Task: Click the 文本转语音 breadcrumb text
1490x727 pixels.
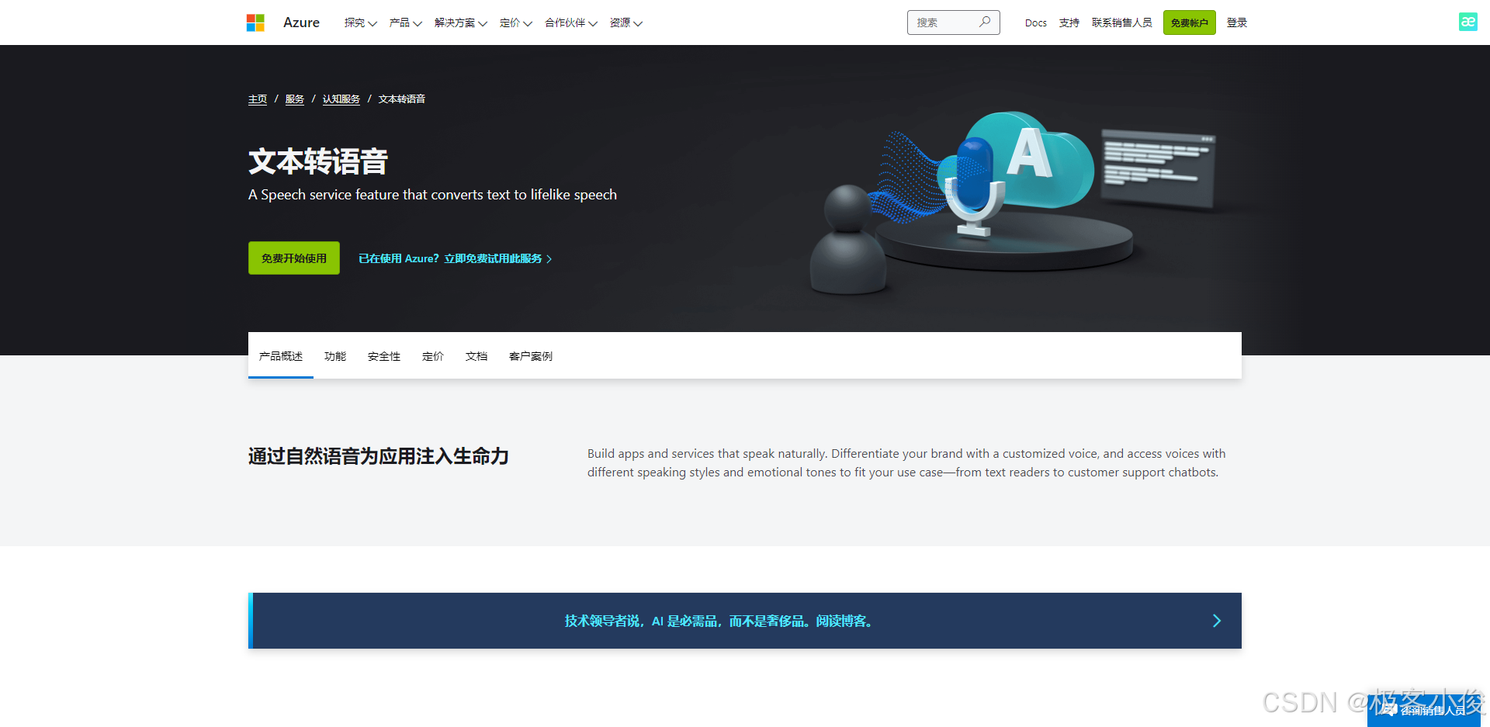Action: [402, 99]
